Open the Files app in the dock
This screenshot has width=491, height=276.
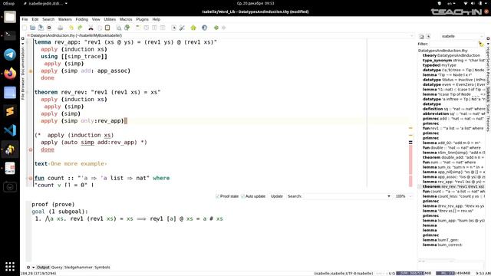pos(10,17)
